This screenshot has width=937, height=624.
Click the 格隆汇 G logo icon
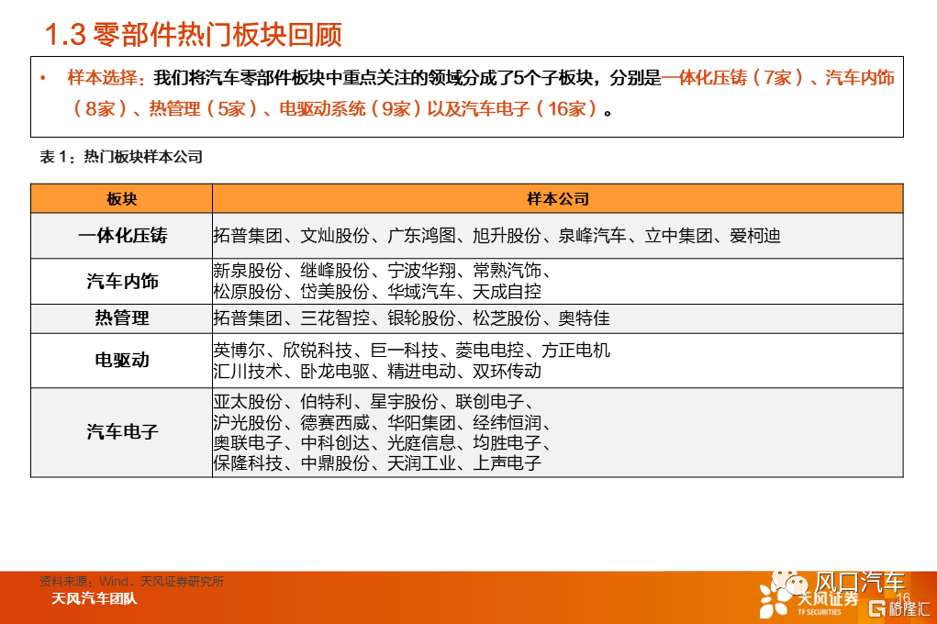876,608
